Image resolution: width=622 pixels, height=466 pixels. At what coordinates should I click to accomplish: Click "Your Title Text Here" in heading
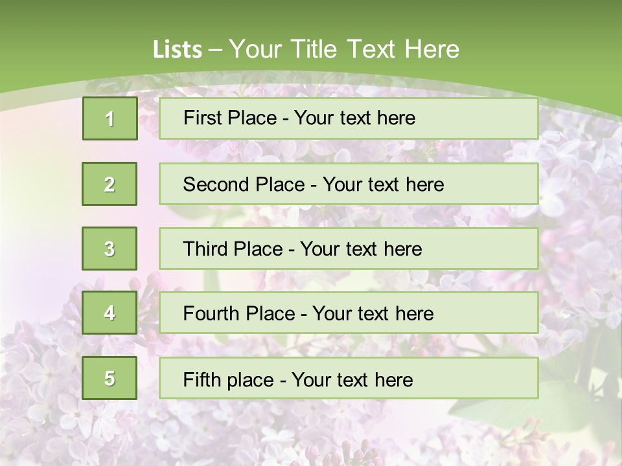(x=344, y=49)
